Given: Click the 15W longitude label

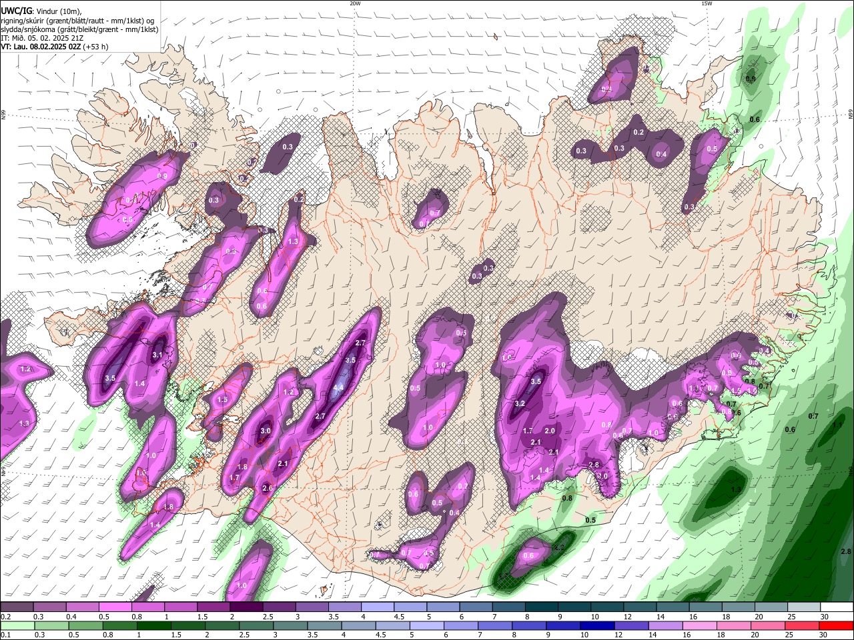Looking at the screenshot, I should tap(707, 3).
